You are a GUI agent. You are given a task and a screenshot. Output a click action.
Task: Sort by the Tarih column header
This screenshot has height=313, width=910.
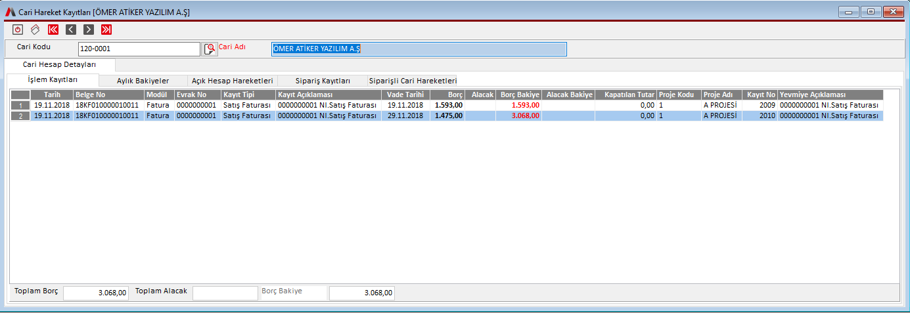pos(52,95)
